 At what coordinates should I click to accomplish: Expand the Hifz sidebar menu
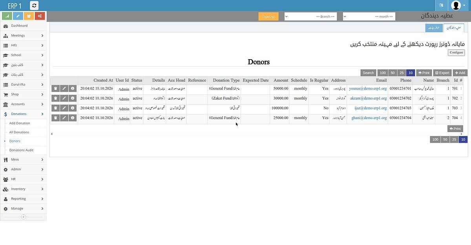(23, 45)
